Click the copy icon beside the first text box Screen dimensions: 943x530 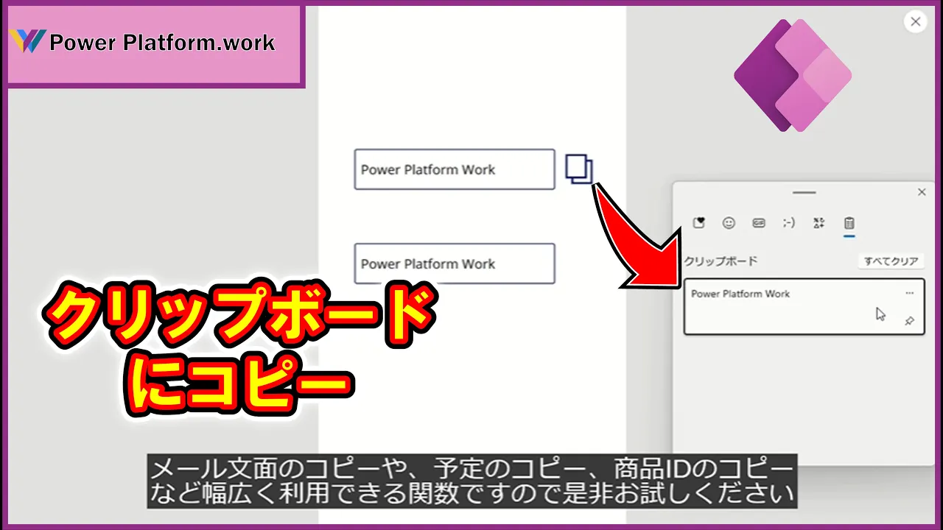point(579,169)
